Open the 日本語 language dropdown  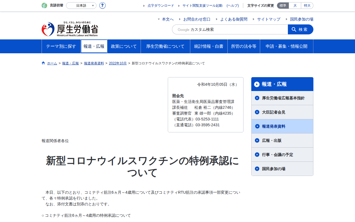(x=81, y=6)
